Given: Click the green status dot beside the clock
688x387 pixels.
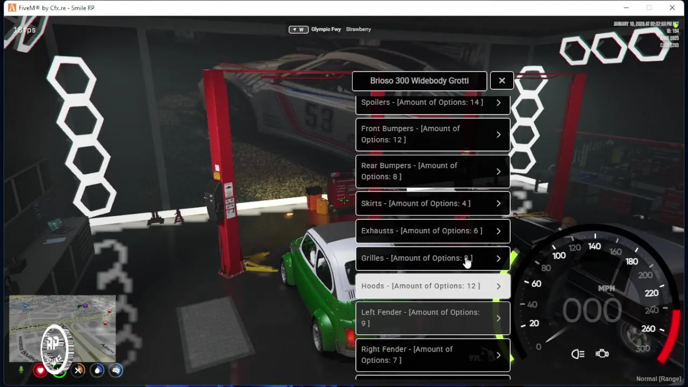Looking at the screenshot, I should tap(676, 25).
